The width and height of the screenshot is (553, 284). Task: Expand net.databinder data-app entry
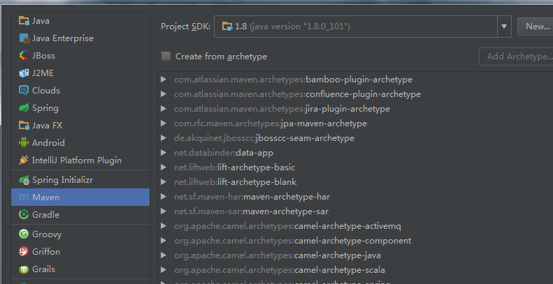tap(164, 153)
